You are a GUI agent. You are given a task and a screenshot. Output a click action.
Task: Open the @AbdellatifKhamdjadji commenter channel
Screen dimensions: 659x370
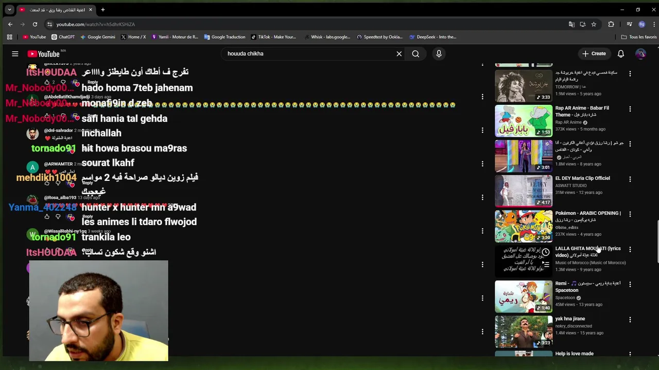coord(67,97)
